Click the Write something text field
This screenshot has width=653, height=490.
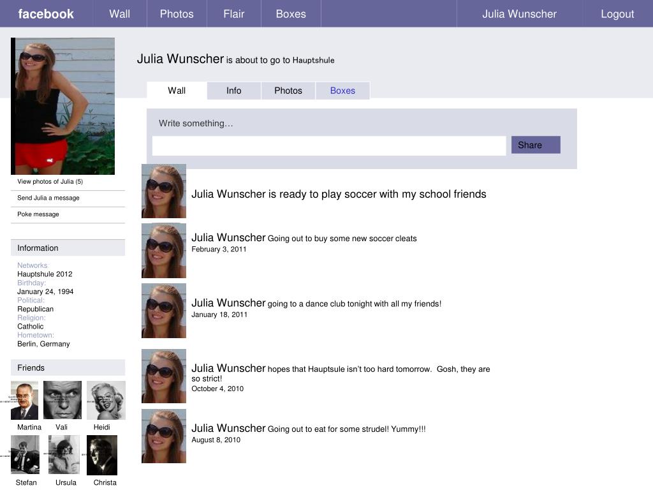pyautogui.click(x=329, y=145)
